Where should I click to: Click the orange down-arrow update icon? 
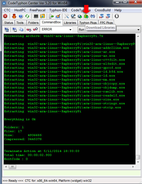(x=14, y=16)
